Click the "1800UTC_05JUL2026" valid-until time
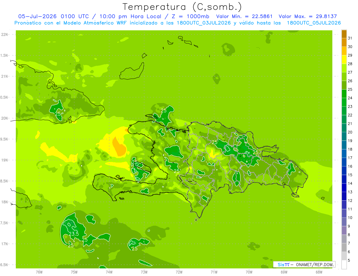The height and width of the screenshot is (276, 358). [x=314, y=23]
